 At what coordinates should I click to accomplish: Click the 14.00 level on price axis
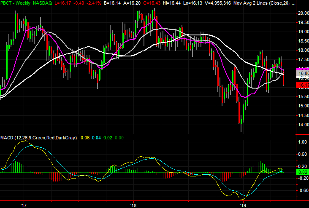(302, 125)
